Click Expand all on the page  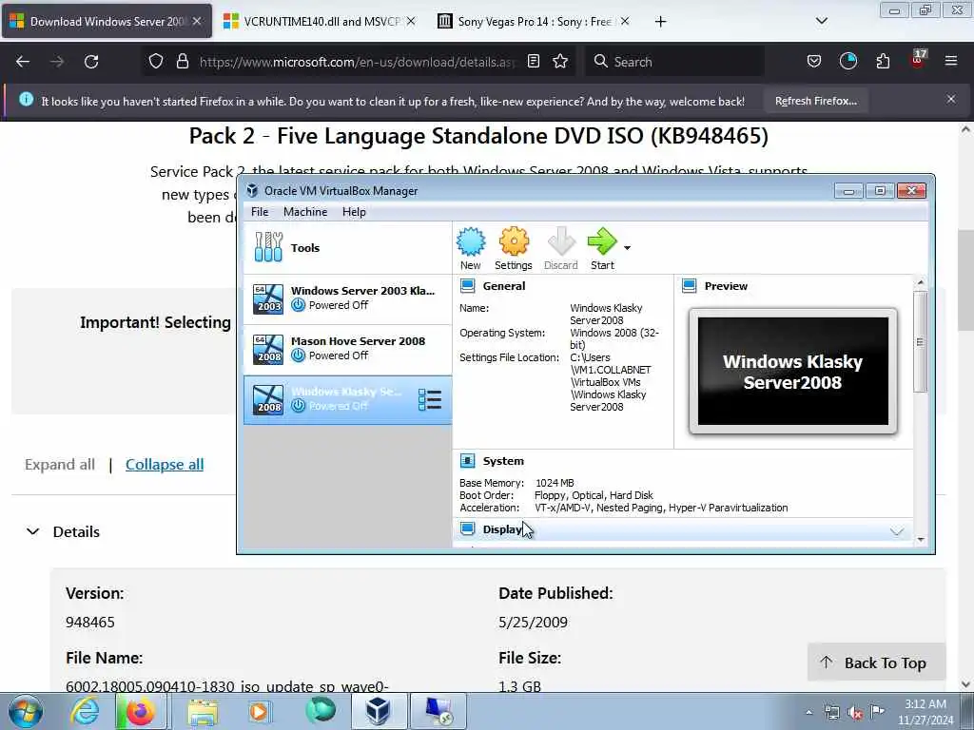pyautogui.click(x=60, y=464)
